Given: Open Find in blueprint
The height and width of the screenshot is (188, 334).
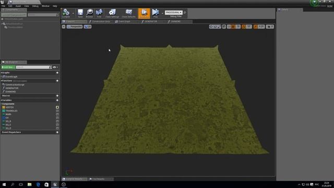Looking at the screenshot, I should coord(99,13).
